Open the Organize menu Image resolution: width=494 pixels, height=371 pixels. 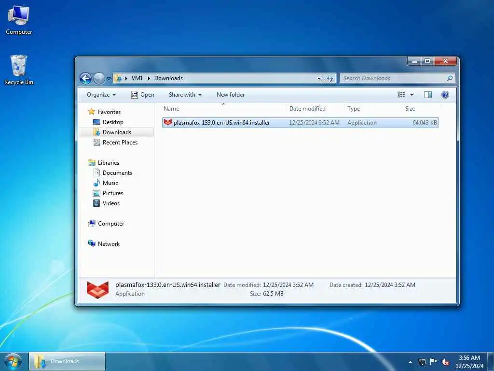tap(101, 95)
